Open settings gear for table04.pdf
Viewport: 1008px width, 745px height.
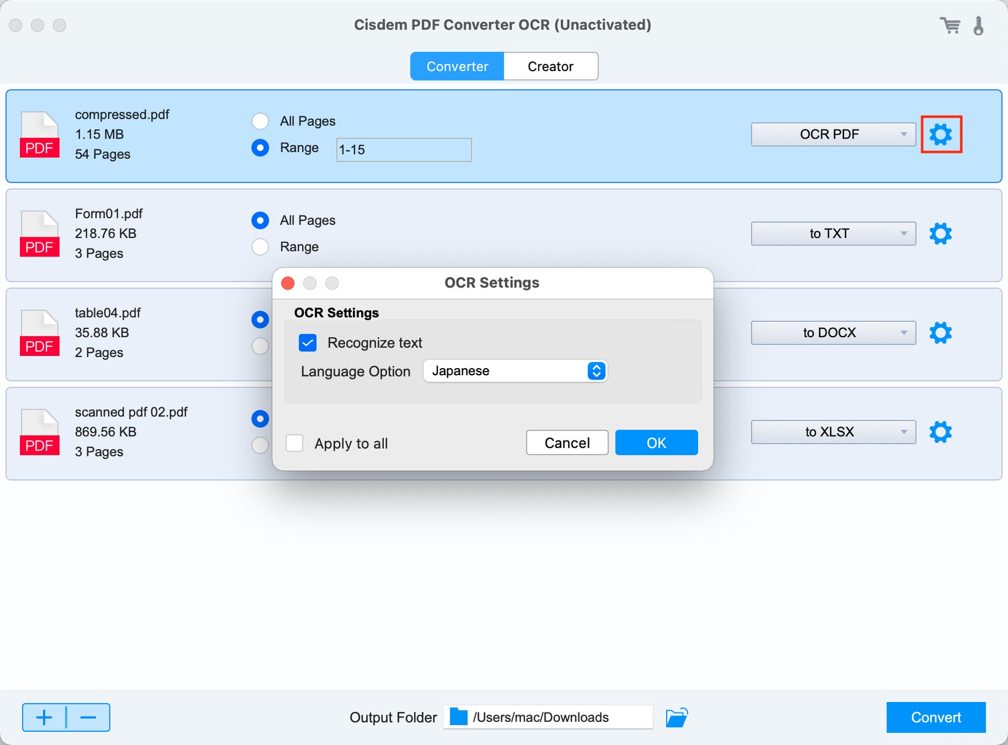point(941,333)
